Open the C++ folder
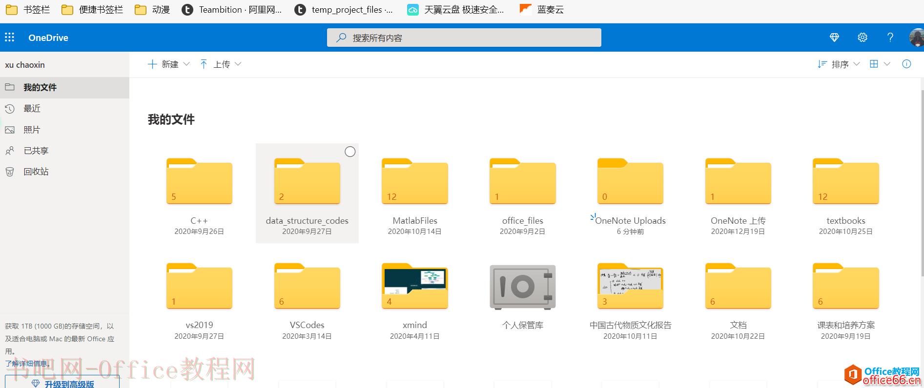Viewport: 924px width, 388px height. point(199,181)
